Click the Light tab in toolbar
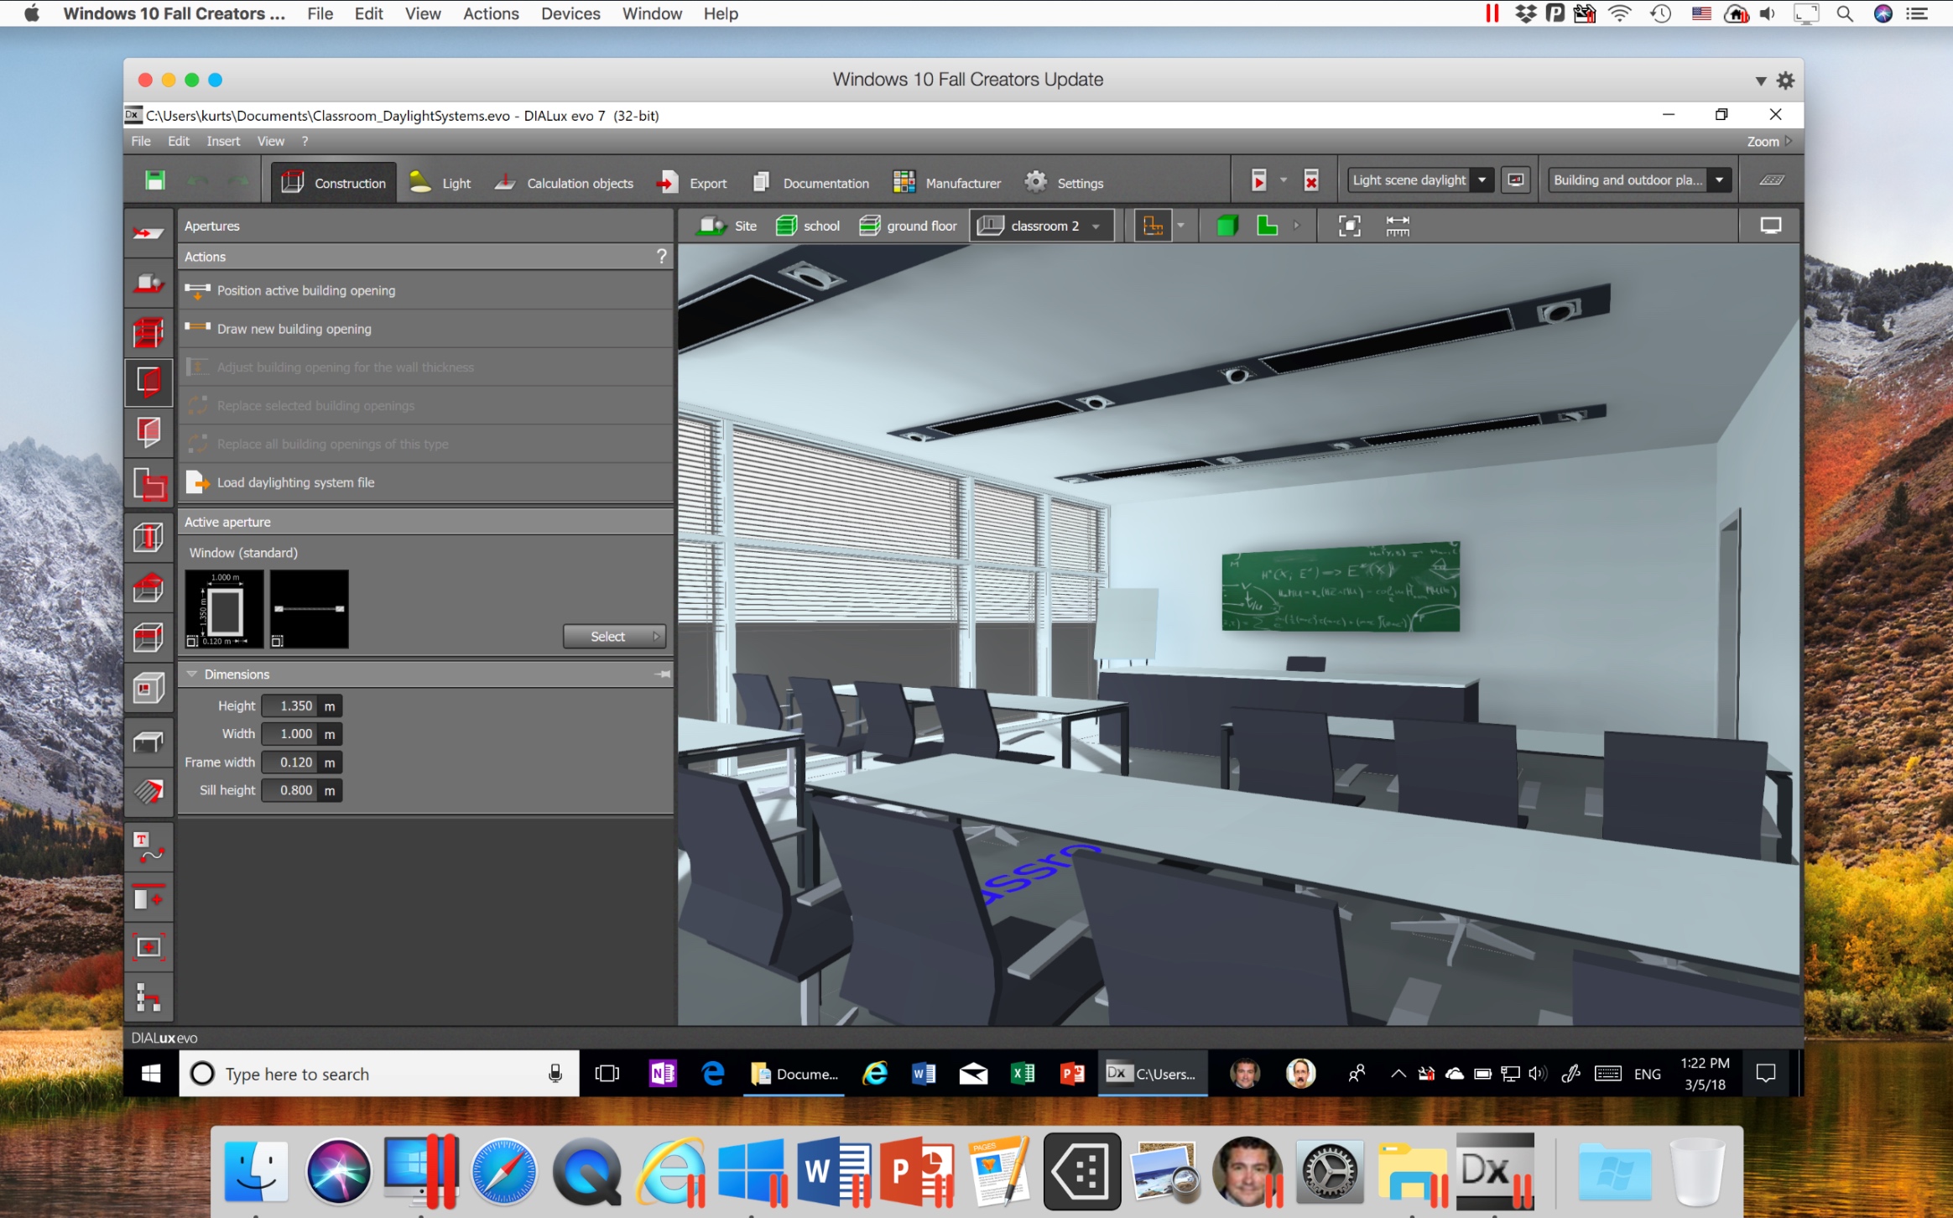Image resolution: width=1953 pixels, height=1218 pixels. [453, 182]
